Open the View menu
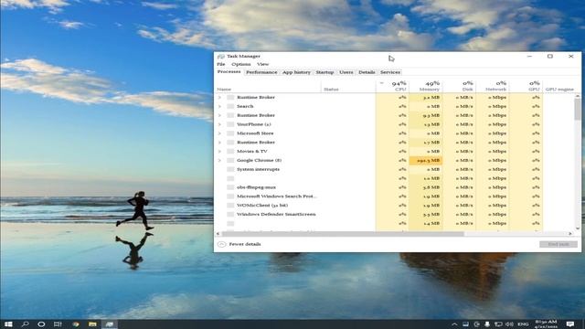The height and width of the screenshot is (329, 585). (262, 64)
